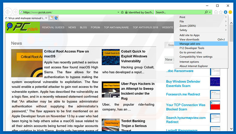Click in the address bar URL field
Viewport: 236px width, 134px height.
[x=68, y=12]
